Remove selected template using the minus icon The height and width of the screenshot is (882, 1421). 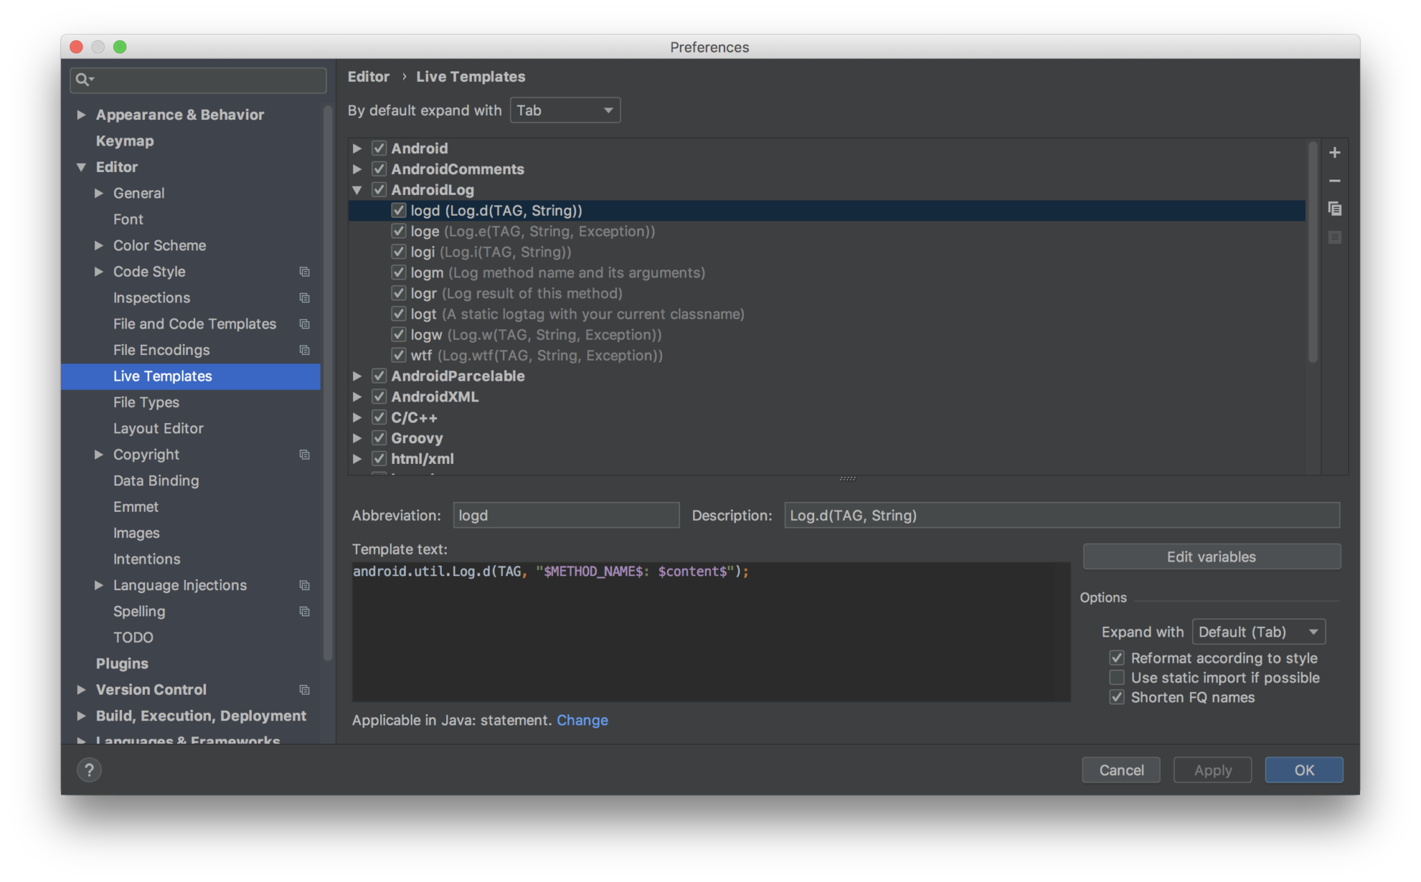pos(1335,180)
